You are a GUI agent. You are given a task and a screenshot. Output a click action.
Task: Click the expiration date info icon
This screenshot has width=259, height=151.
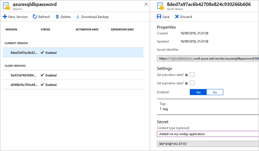(187, 83)
